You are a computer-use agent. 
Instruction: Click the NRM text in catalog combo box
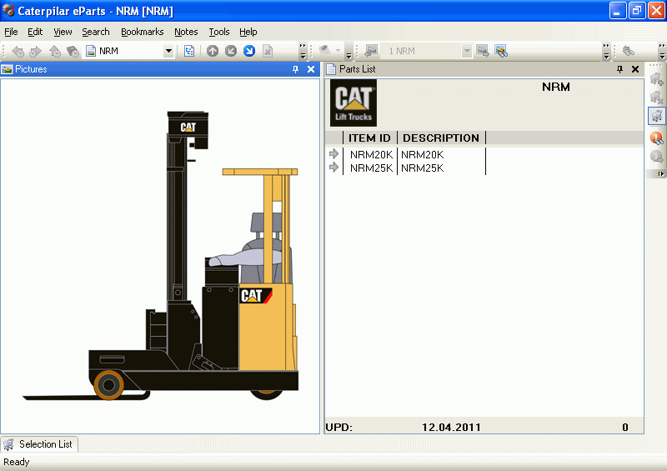(x=108, y=51)
